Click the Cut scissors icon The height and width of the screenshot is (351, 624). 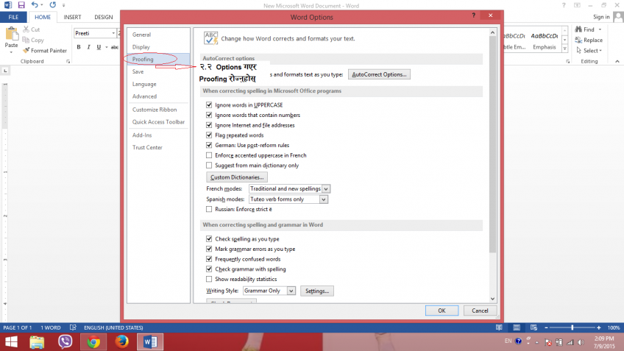click(x=26, y=29)
